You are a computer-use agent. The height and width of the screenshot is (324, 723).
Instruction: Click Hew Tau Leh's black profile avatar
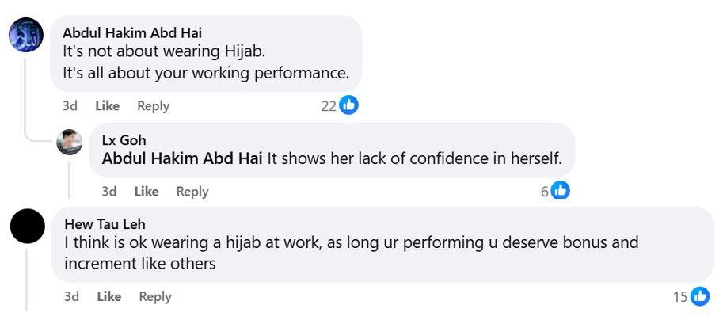coord(28,228)
